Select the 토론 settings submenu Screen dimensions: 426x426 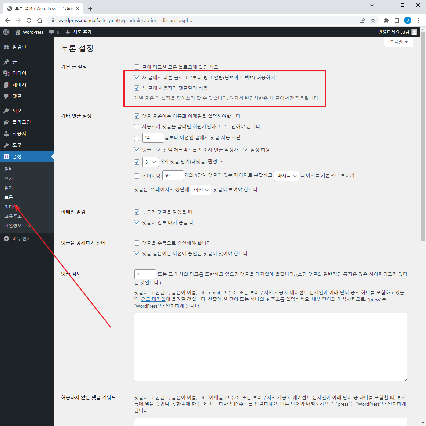coord(9,197)
